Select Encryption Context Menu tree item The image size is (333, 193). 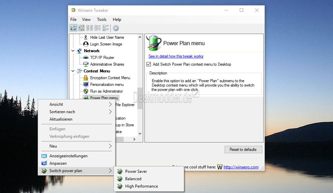tap(110, 78)
